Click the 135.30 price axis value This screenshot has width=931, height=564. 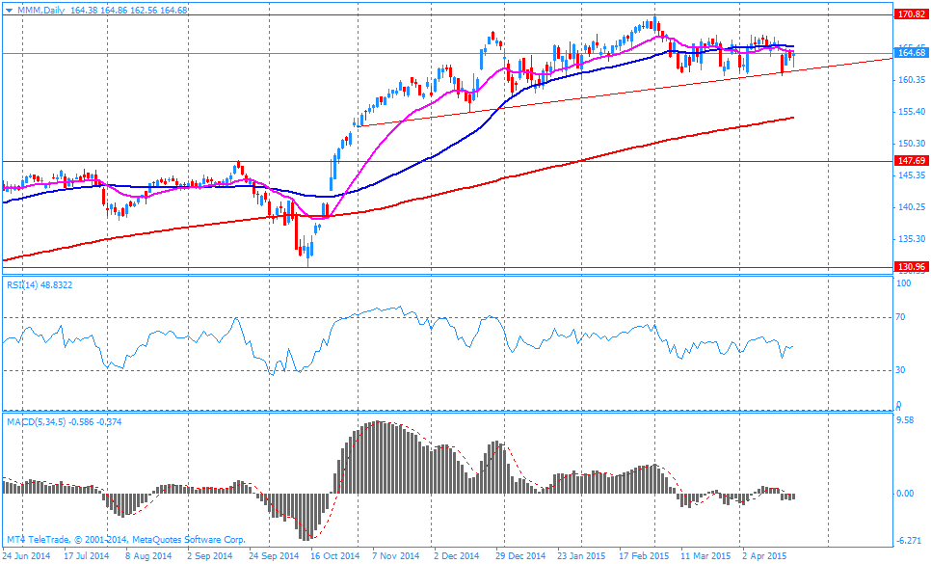coord(912,239)
